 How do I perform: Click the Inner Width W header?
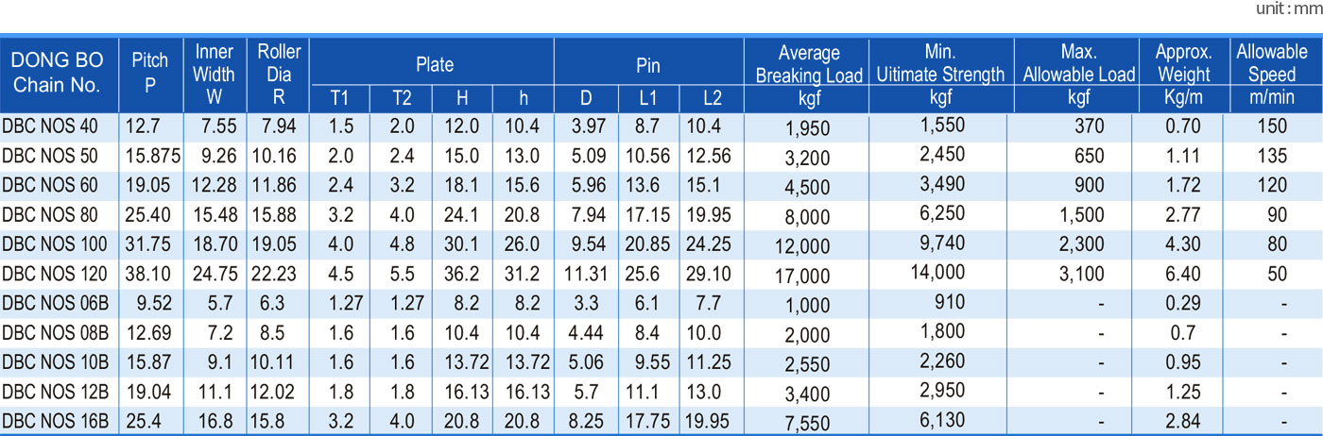215,74
